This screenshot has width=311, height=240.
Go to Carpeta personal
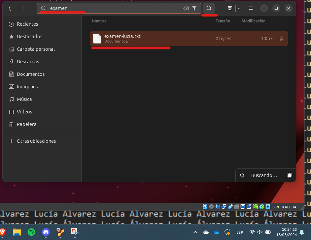pos(36,49)
